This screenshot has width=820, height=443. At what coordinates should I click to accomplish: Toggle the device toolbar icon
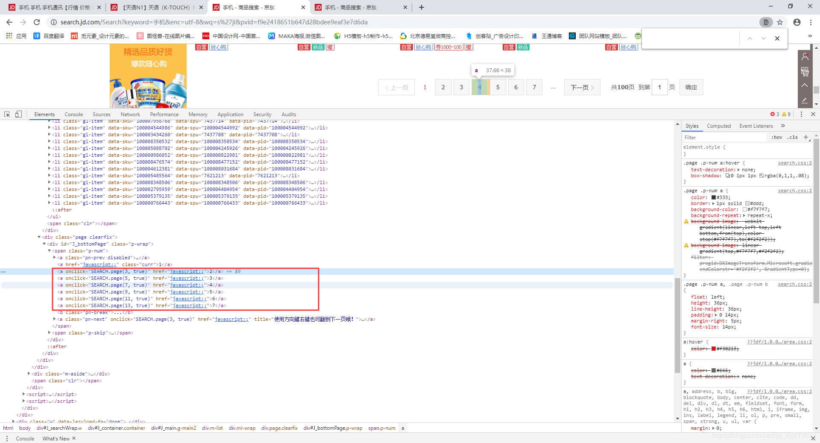click(18, 114)
